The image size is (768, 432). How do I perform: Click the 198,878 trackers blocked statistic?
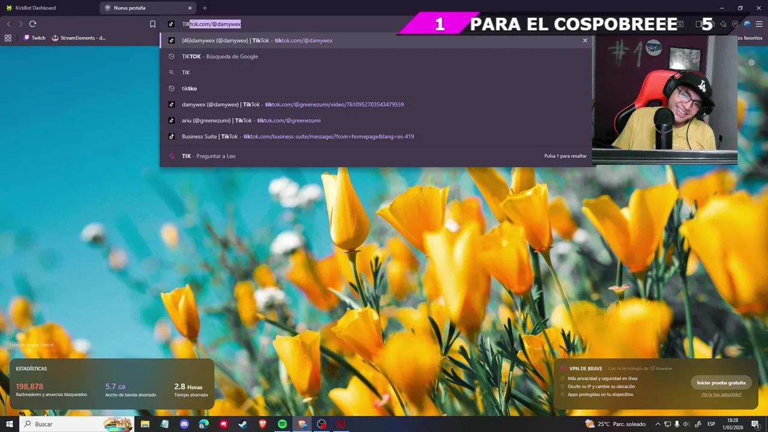coord(51,389)
